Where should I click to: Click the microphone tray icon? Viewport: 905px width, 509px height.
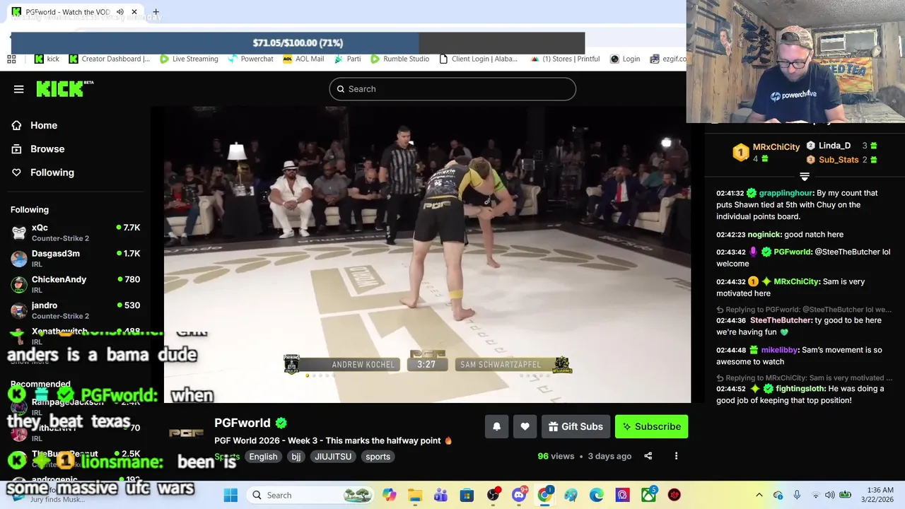coord(797,495)
